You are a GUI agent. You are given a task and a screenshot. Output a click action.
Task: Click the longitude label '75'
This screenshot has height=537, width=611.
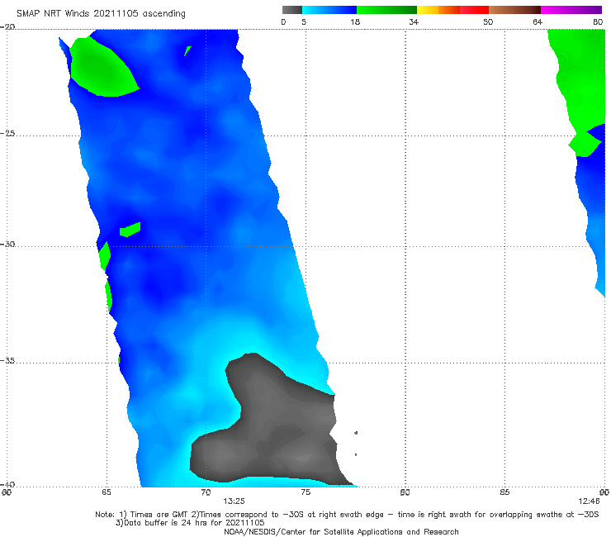(x=305, y=492)
